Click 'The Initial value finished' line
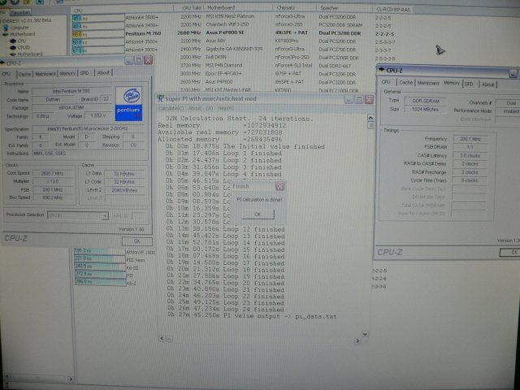520x390 pixels. pyautogui.click(x=245, y=146)
